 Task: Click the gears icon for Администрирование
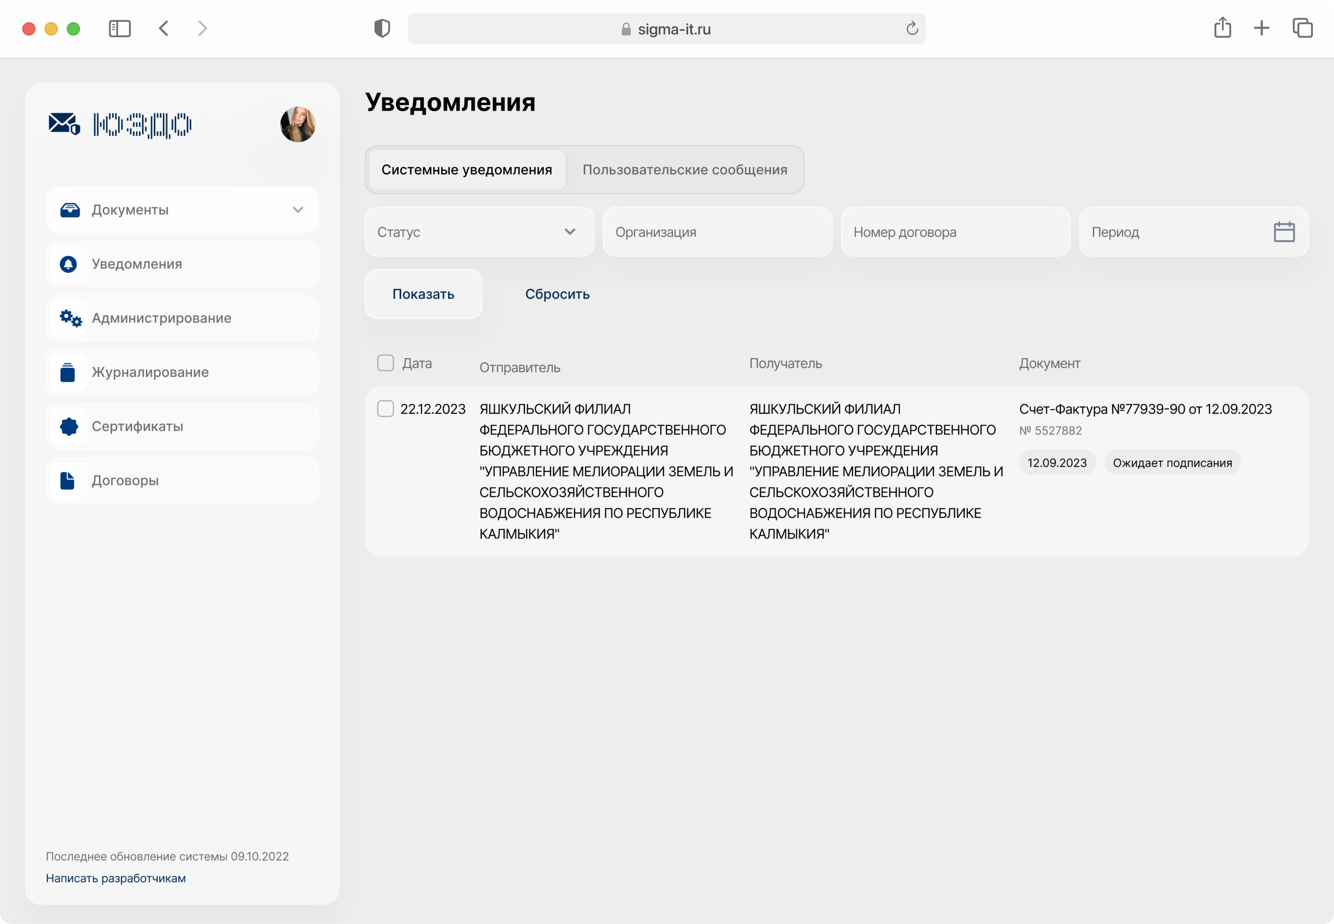[70, 318]
